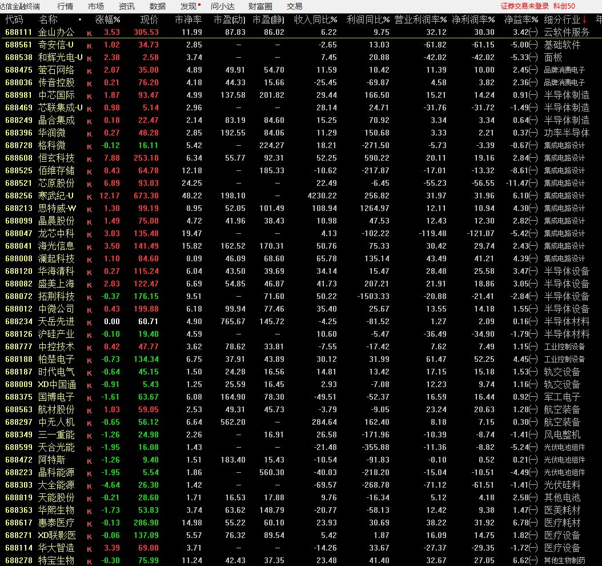Open the 交易 menu
Image resolution: width=602 pixels, height=566 pixels.
click(295, 6)
